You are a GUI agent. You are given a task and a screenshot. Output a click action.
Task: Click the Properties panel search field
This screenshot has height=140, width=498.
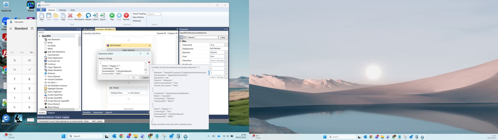tap(206, 37)
